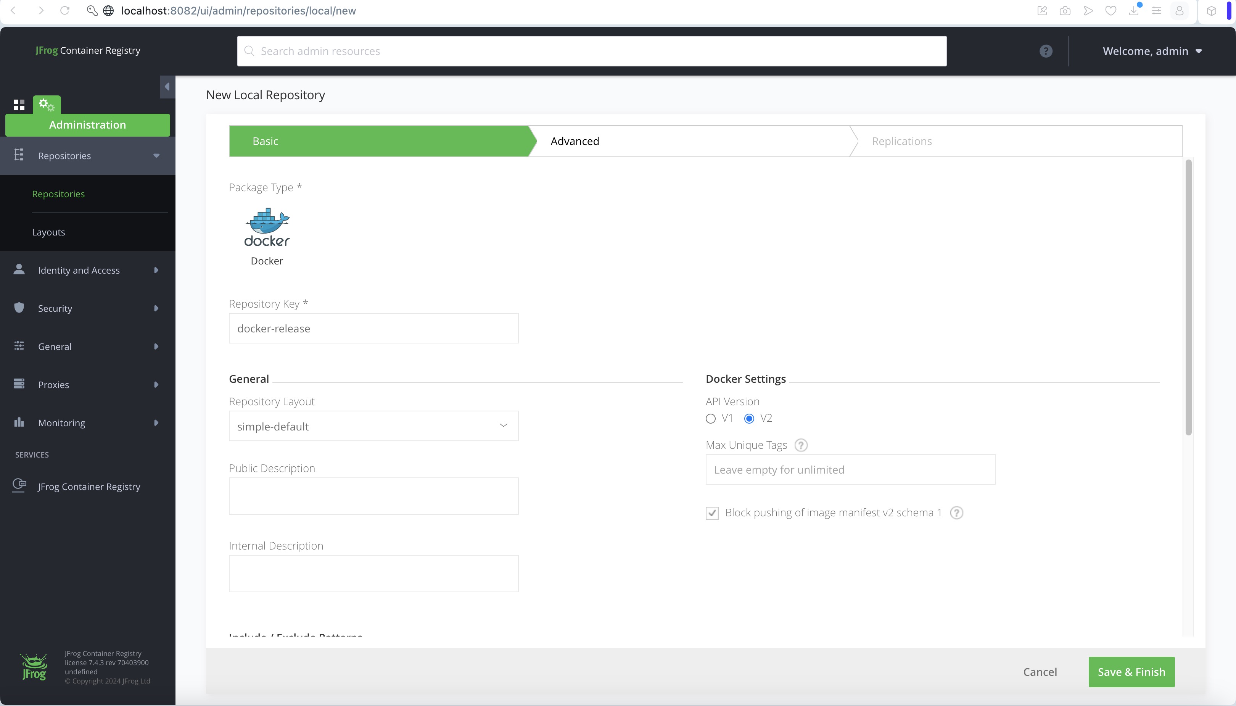Image resolution: width=1236 pixels, height=706 pixels.
Task: Click the Proxies server icon
Action: pos(19,384)
